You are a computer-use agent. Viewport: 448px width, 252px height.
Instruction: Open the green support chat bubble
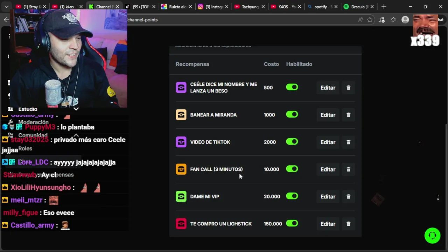click(x=432, y=235)
